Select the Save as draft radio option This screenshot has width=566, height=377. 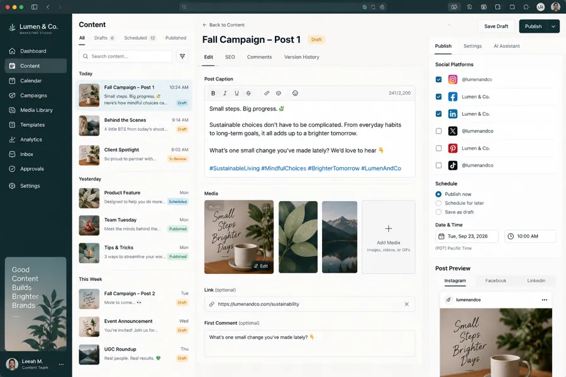438,212
